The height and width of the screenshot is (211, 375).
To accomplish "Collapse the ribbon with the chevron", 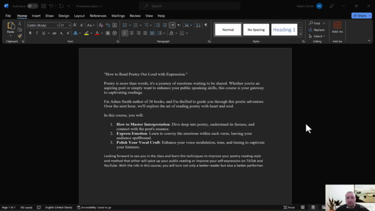I will coord(369,40).
